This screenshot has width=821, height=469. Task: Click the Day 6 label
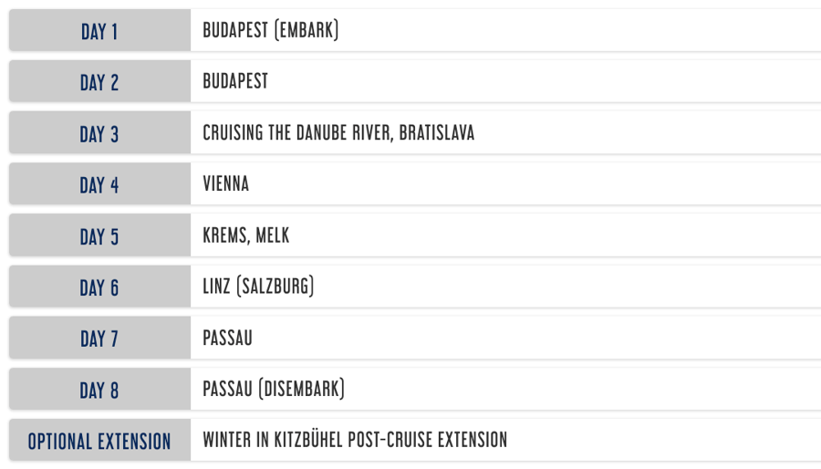[99, 287]
